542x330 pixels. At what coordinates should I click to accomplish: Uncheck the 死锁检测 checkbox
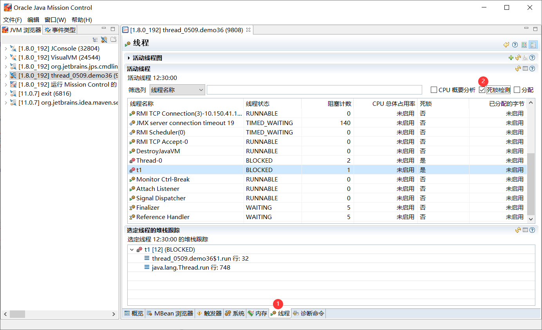point(482,90)
